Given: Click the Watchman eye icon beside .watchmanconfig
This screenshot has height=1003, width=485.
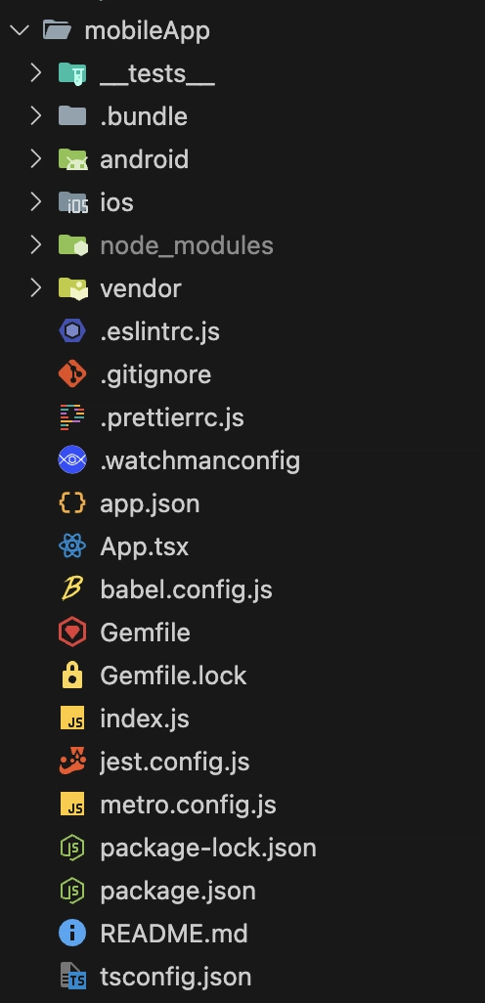Looking at the screenshot, I should click(72, 459).
